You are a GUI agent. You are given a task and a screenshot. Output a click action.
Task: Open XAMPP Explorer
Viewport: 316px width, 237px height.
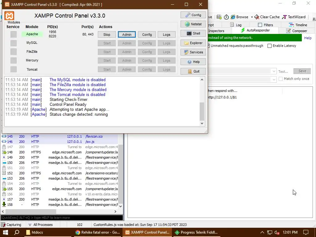coord(193,43)
